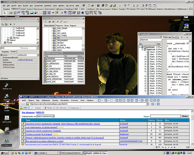The image size is (194, 155).
Task: Expand the ZakView tree node
Action: point(8,38)
